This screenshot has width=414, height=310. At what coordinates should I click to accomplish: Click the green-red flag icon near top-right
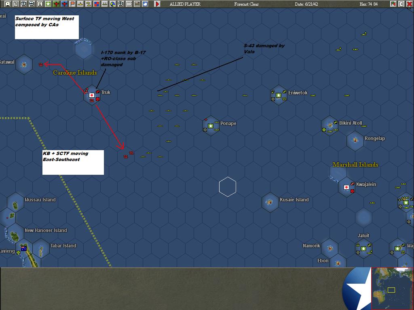tap(393, 4)
